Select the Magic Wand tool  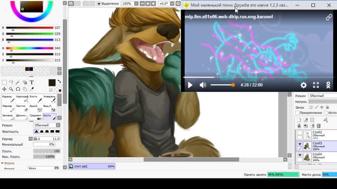18,82
